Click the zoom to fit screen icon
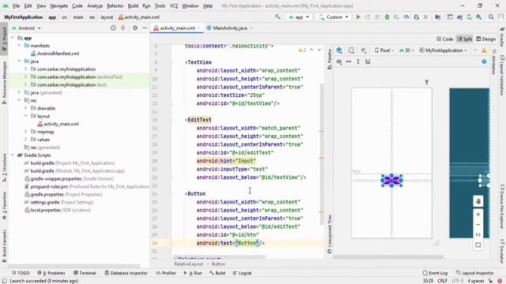 point(478,245)
